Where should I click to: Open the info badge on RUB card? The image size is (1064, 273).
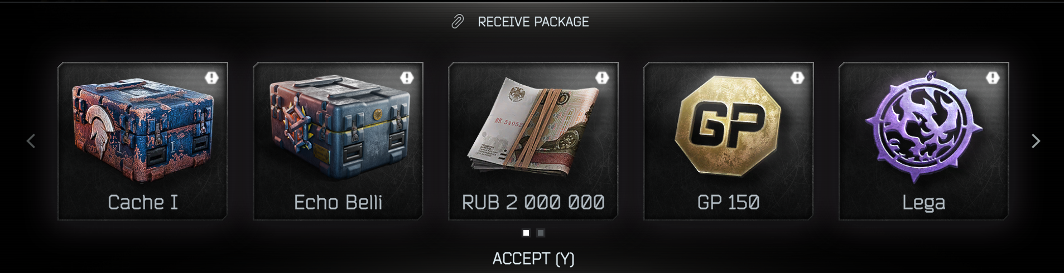(x=602, y=77)
